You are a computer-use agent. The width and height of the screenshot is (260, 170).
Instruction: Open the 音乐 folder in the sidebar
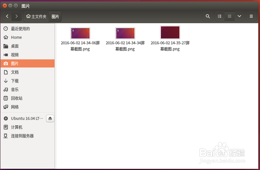coord(17,89)
